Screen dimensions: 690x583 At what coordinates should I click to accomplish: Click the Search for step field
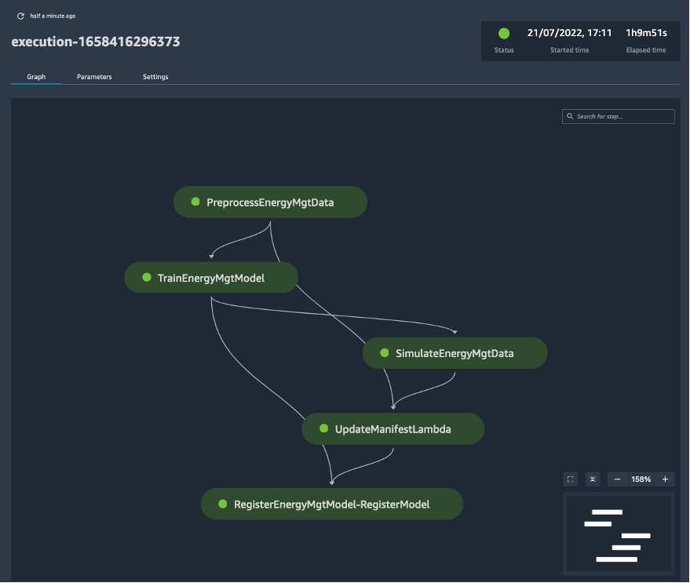coord(618,116)
